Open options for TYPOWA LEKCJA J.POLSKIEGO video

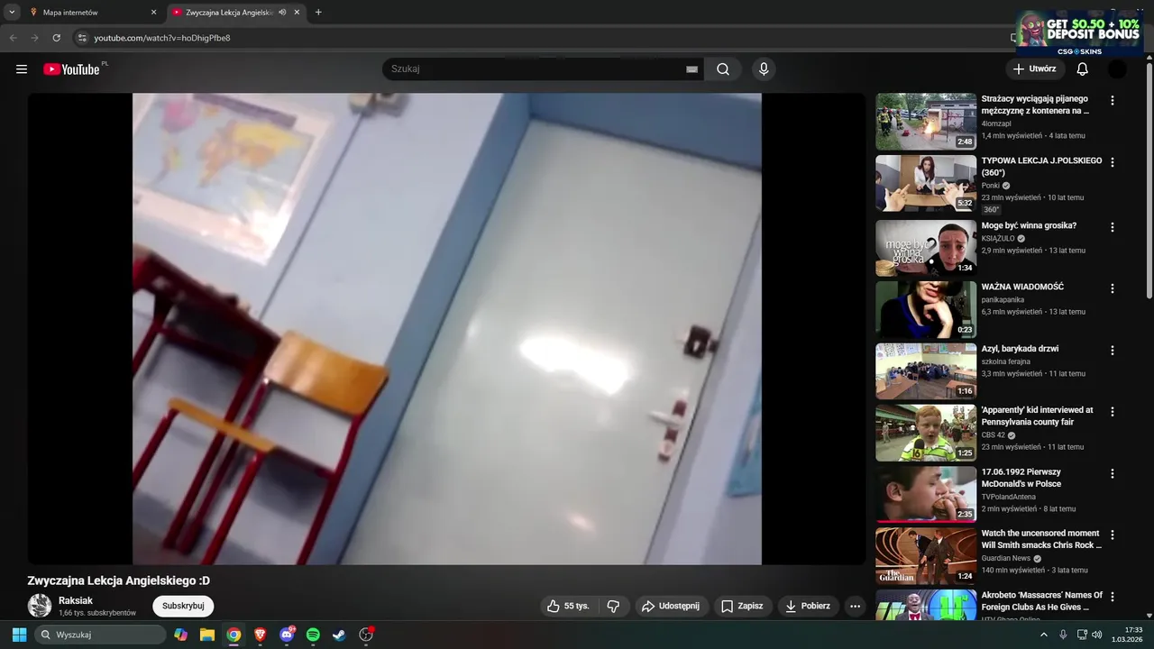tap(1113, 162)
